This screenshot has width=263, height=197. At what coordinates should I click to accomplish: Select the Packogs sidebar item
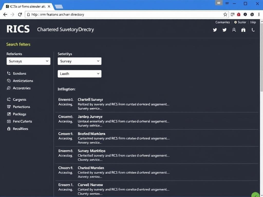[20, 114]
